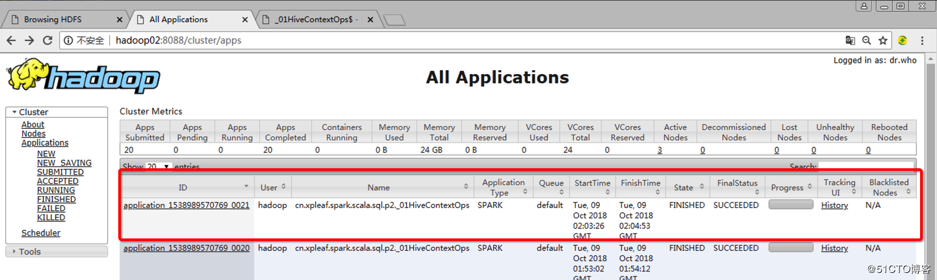Filter applications by SUBMITTED state
The width and height of the screenshot is (937, 280).
click(x=60, y=172)
